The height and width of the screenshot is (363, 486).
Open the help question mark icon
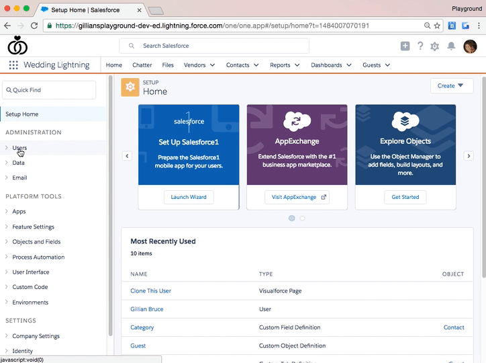click(420, 46)
